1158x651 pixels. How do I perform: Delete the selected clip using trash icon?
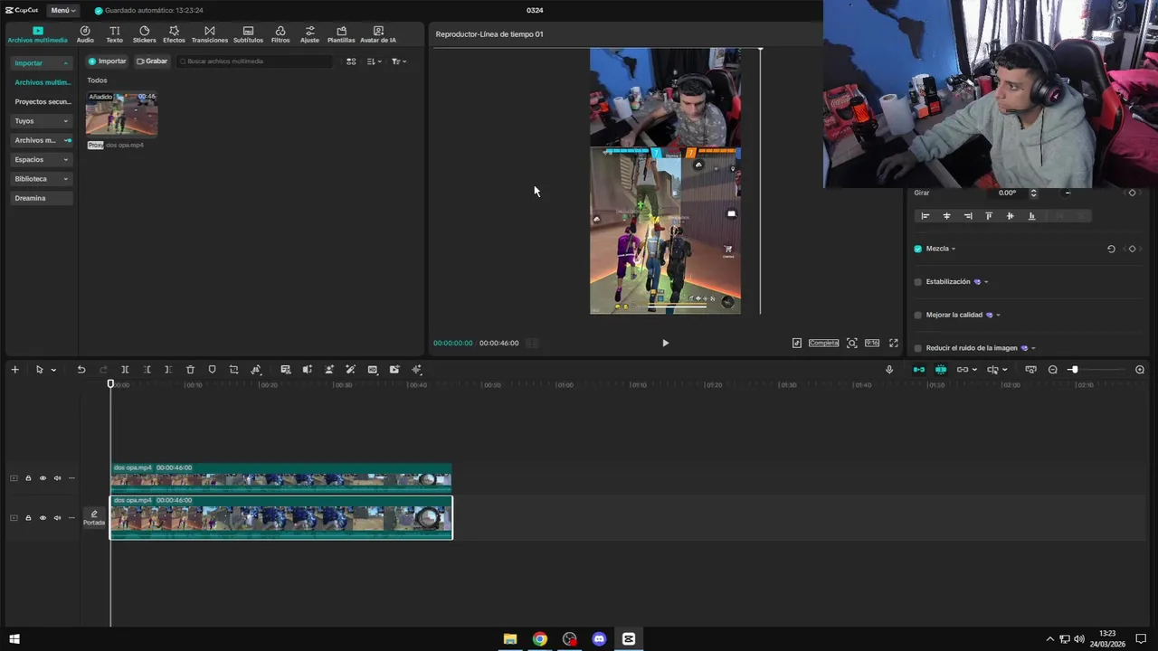(x=190, y=370)
